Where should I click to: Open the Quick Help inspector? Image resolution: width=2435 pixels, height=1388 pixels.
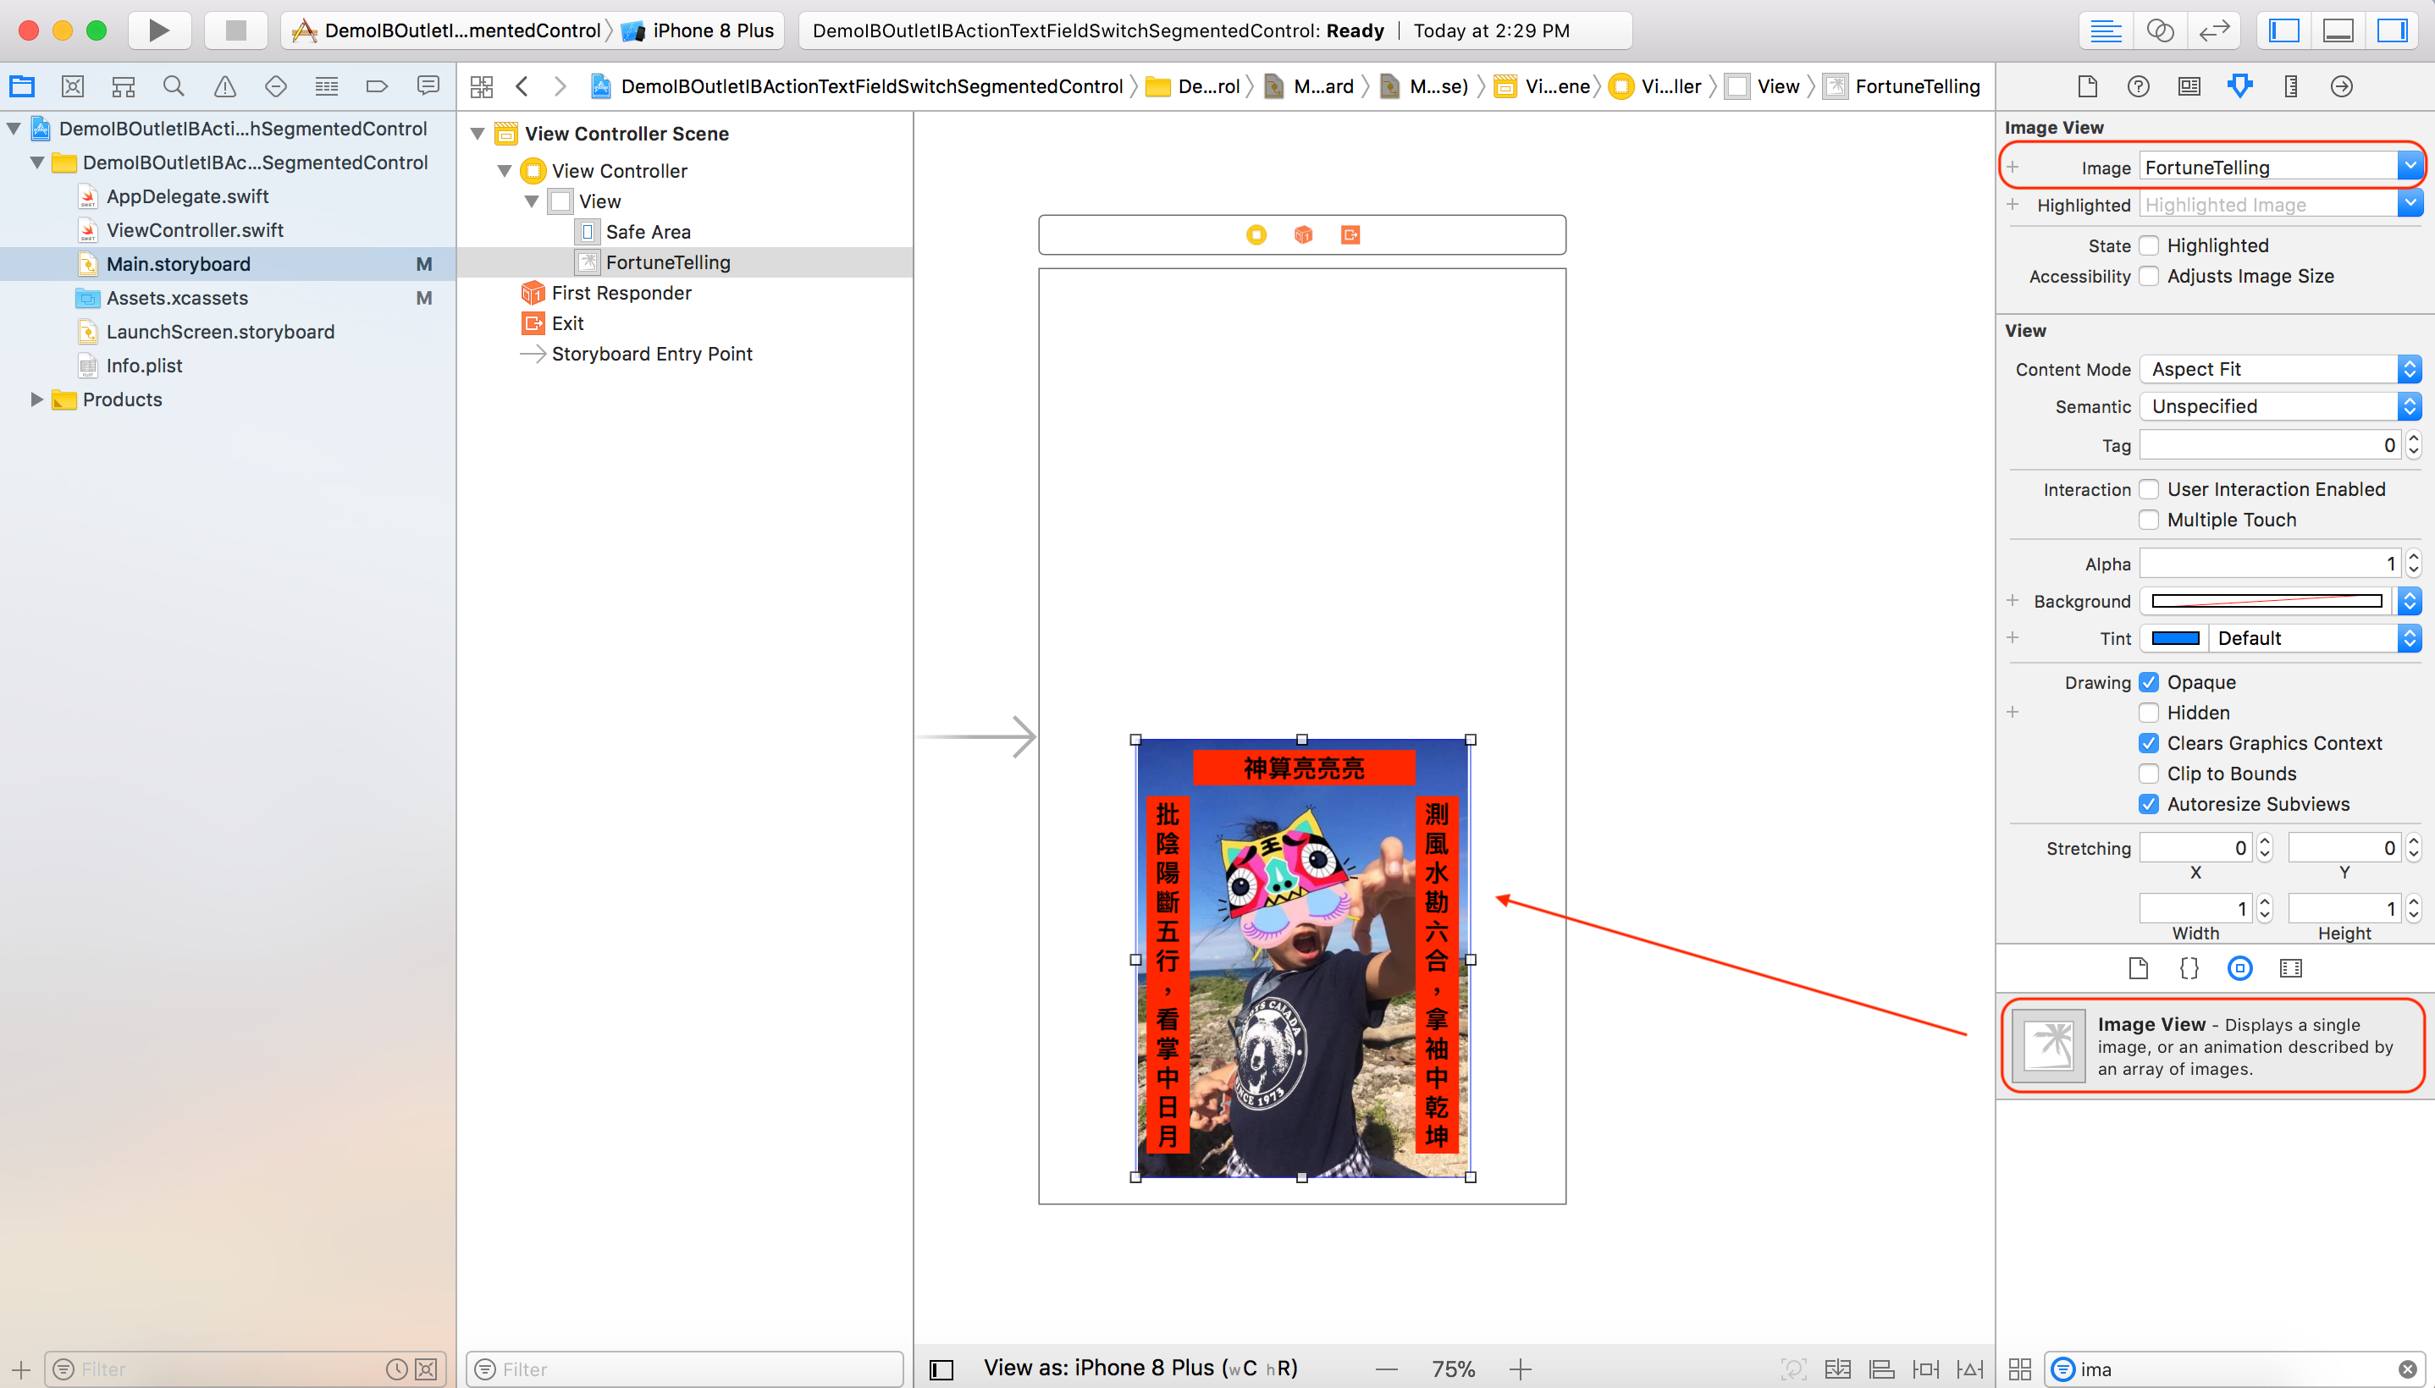[x=2138, y=86]
